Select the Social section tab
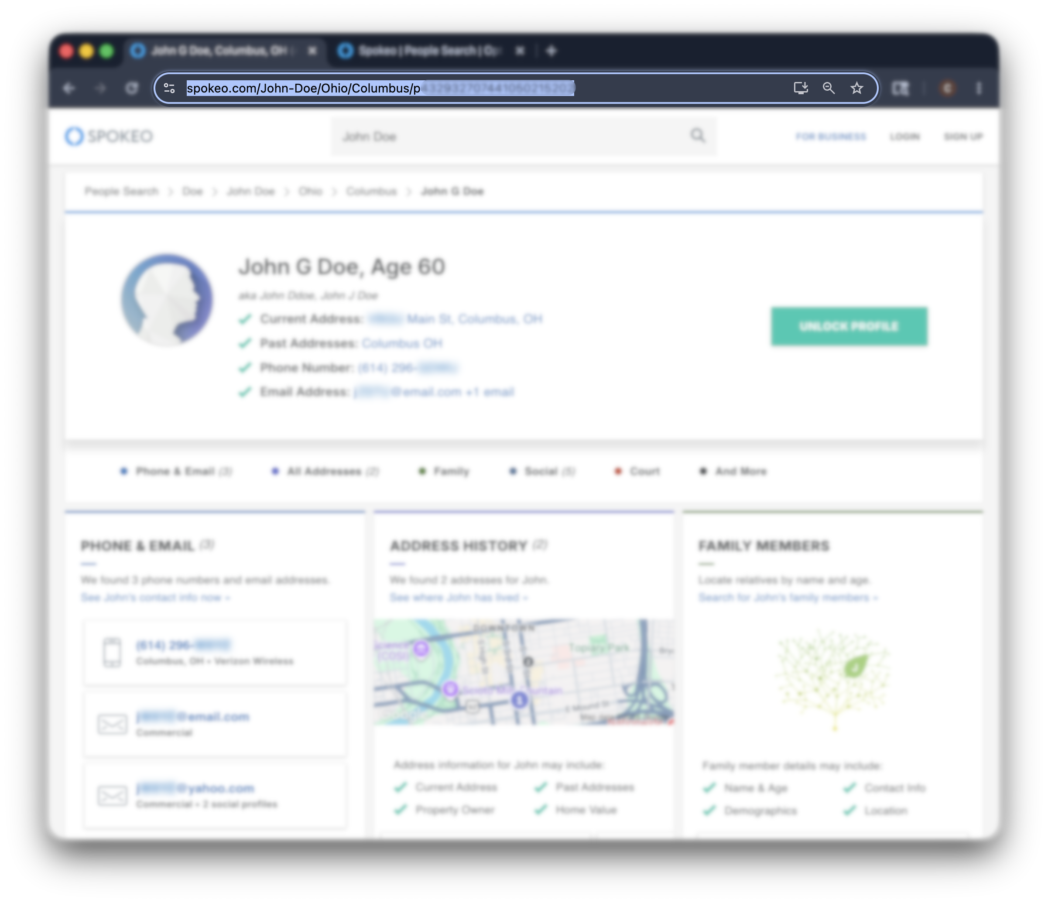 tap(542, 471)
